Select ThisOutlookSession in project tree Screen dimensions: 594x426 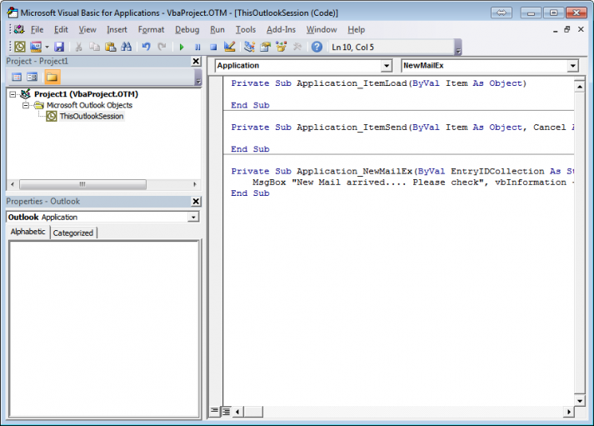coord(91,117)
